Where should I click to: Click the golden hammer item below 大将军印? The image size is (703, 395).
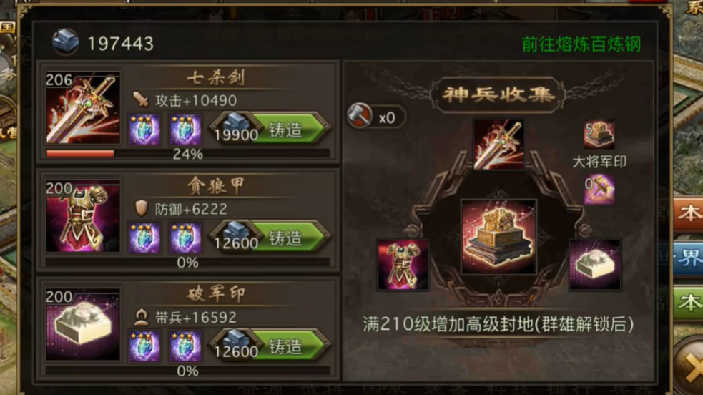tap(599, 190)
